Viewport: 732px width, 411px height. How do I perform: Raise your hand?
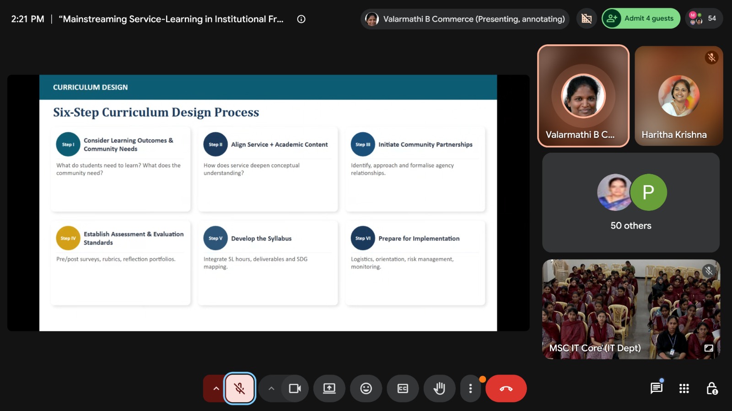439,389
